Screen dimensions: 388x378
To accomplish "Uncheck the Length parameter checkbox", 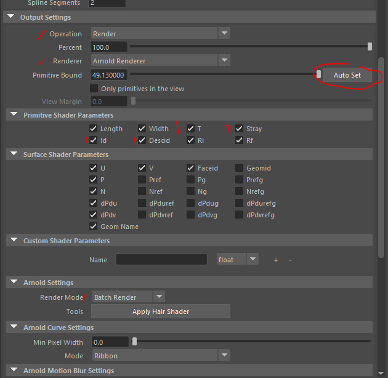I will click(93, 129).
